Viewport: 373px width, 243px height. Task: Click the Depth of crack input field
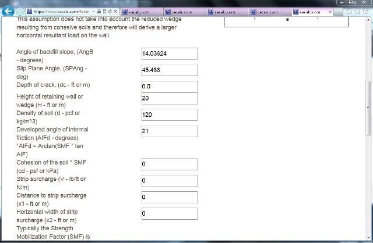pos(170,87)
